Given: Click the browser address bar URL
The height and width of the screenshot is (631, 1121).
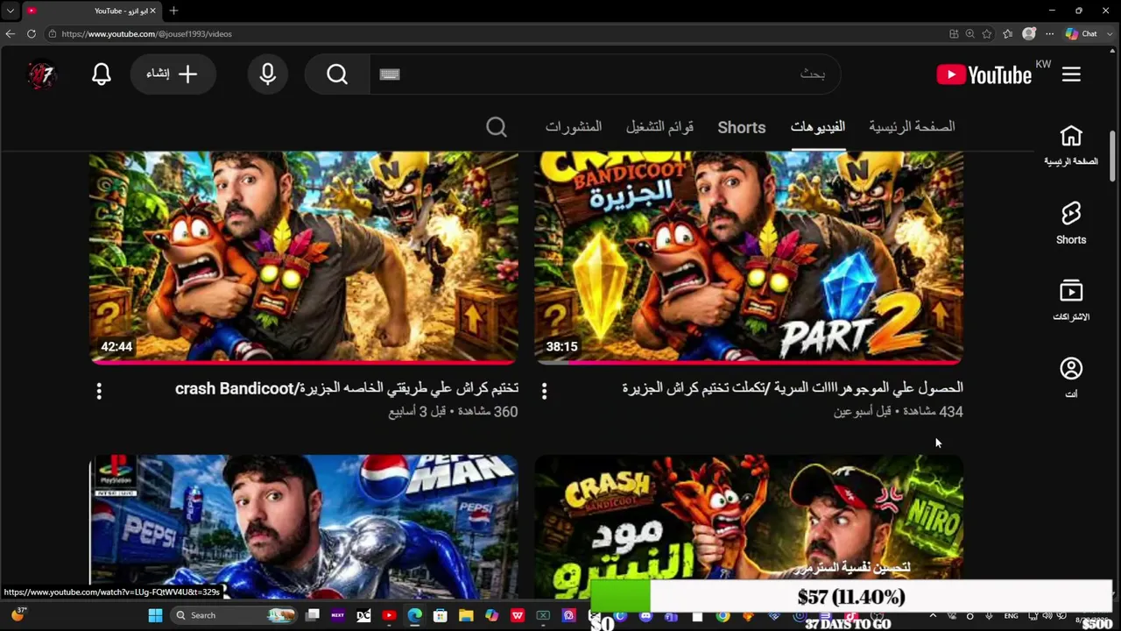Looking at the screenshot, I should click(146, 33).
